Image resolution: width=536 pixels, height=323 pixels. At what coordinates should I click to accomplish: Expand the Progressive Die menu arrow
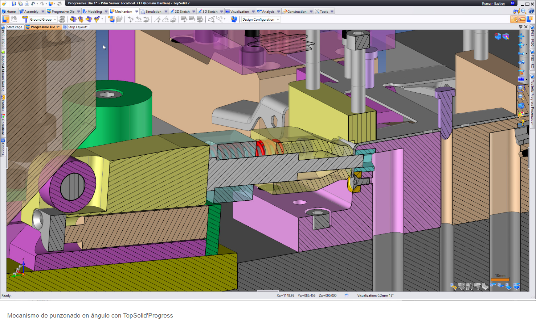pyautogui.click(x=79, y=12)
